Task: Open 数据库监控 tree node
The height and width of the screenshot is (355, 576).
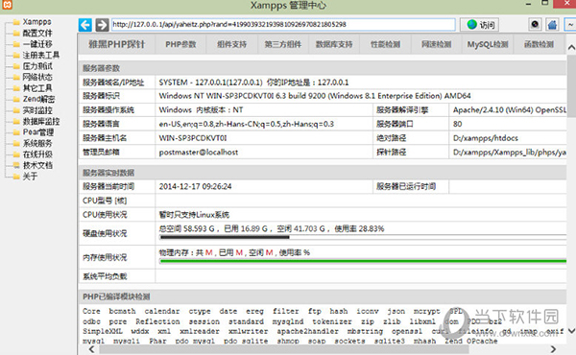Action: click(40, 121)
